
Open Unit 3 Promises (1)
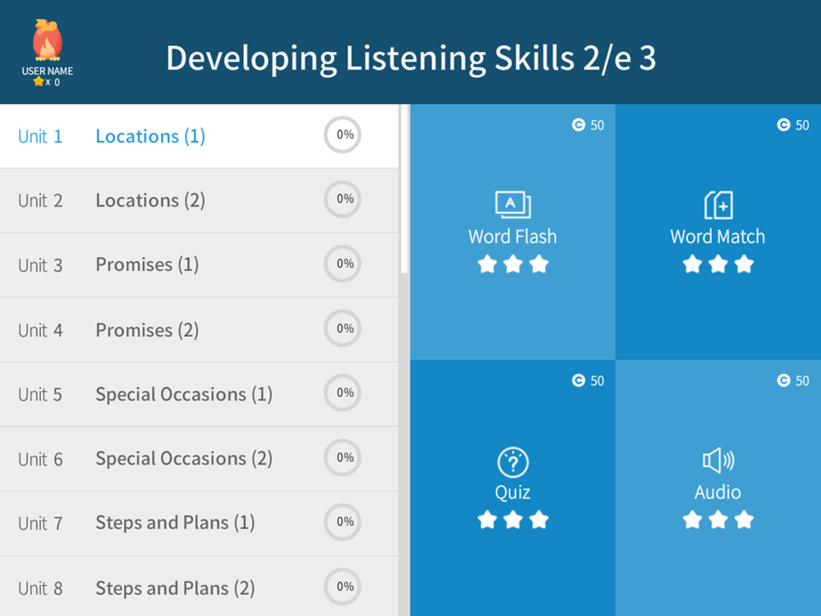coord(199,265)
